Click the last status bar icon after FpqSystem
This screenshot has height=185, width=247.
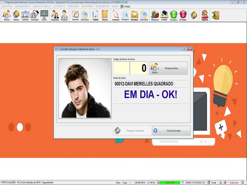click(243, 183)
